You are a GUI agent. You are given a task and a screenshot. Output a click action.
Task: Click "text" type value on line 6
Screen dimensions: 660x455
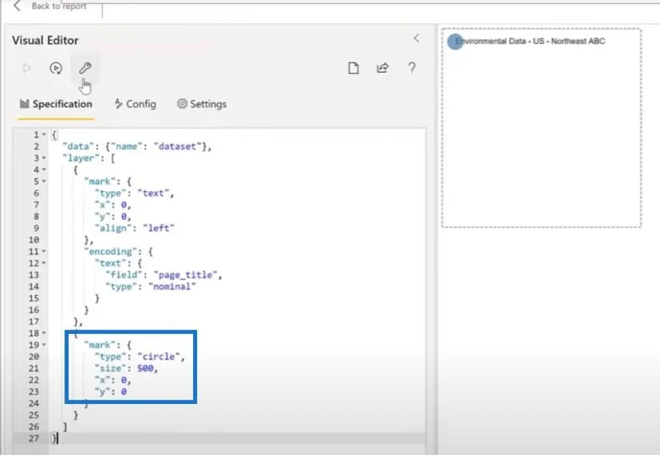click(153, 193)
